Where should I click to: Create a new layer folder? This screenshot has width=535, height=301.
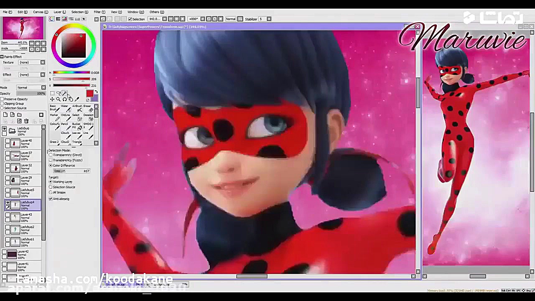point(19,115)
